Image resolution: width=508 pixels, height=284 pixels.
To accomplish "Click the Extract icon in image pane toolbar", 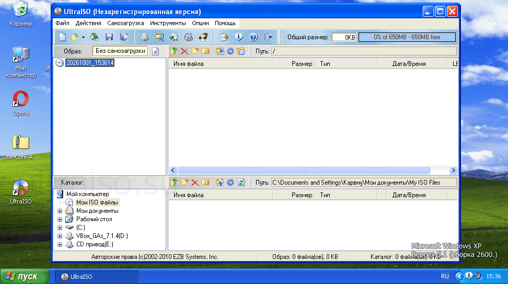I will click(x=220, y=51).
